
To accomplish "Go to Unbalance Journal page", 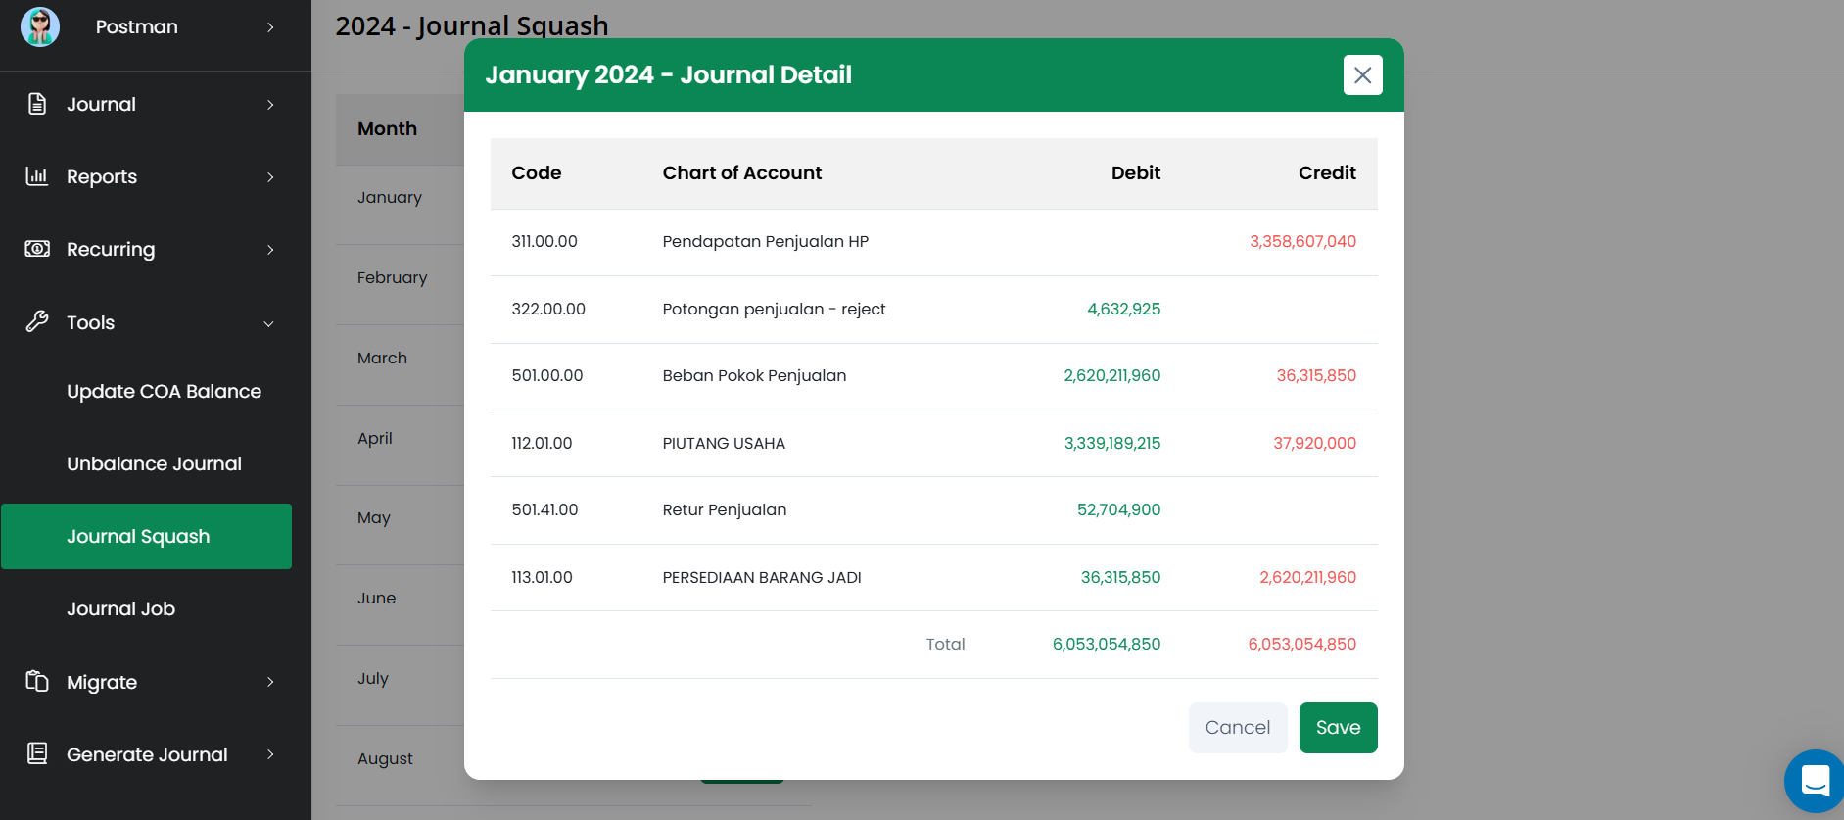I will (154, 464).
